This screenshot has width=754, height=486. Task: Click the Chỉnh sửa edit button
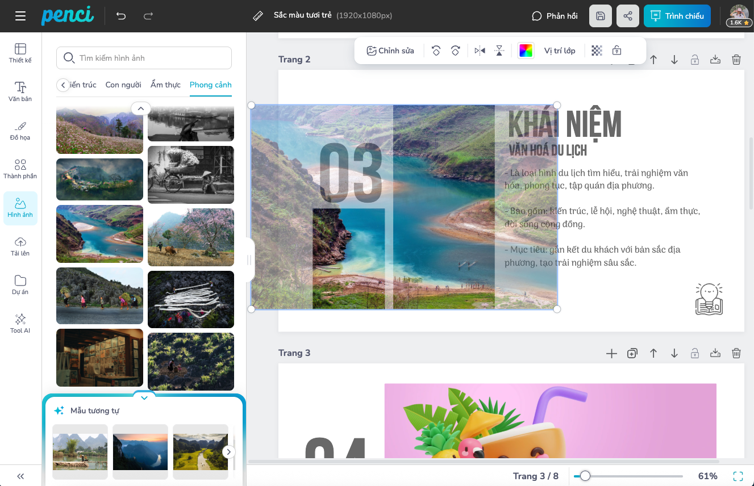tap(390, 51)
